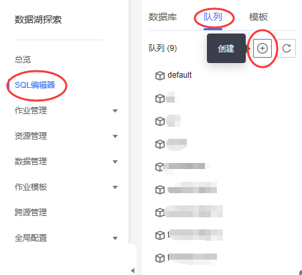Expand the 资源管理 menu arrow
This screenshot has height=275, width=302.
click(115, 136)
